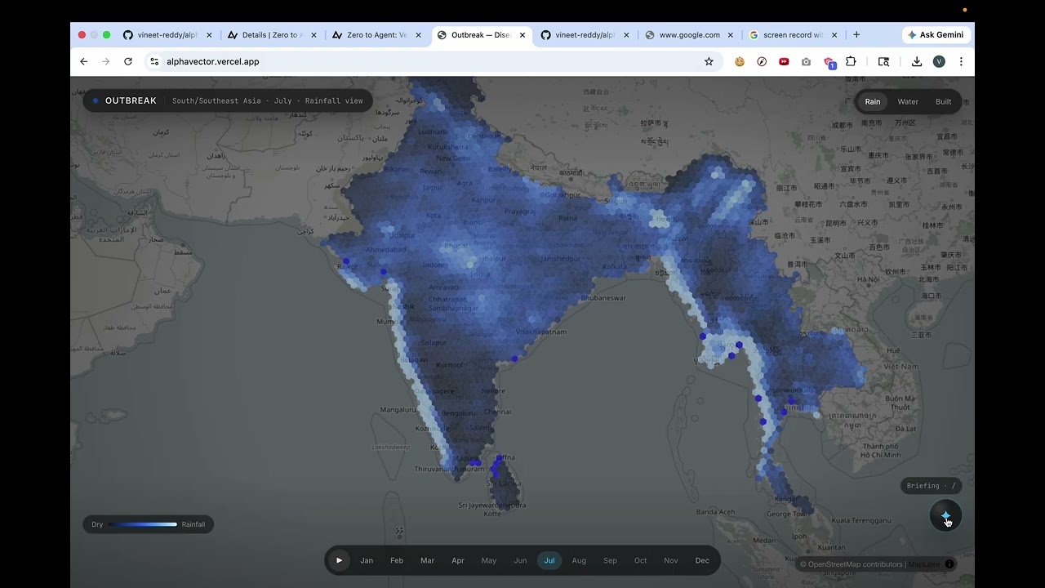Select Aug on the month timeline
The width and height of the screenshot is (1045, 588).
[x=579, y=560]
